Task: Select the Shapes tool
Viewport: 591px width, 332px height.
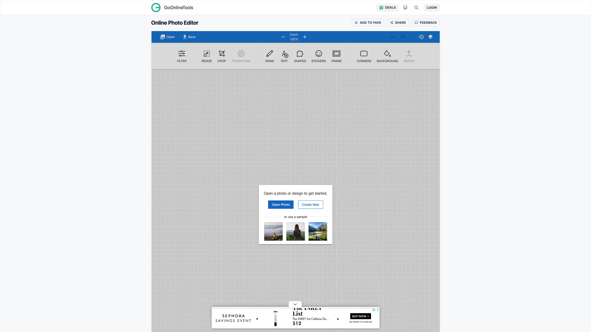Action: [300, 56]
